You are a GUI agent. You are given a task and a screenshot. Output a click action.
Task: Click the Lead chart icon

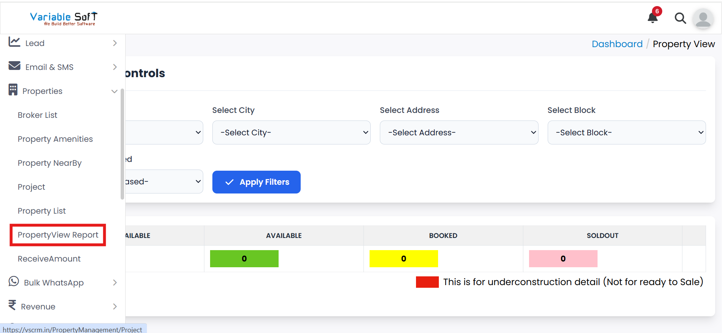click(14, 42)
